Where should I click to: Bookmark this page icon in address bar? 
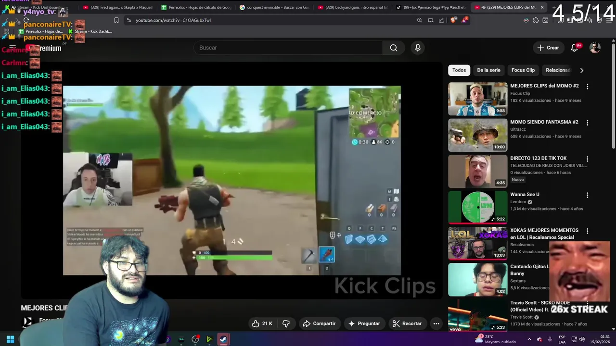pos(116,20)
